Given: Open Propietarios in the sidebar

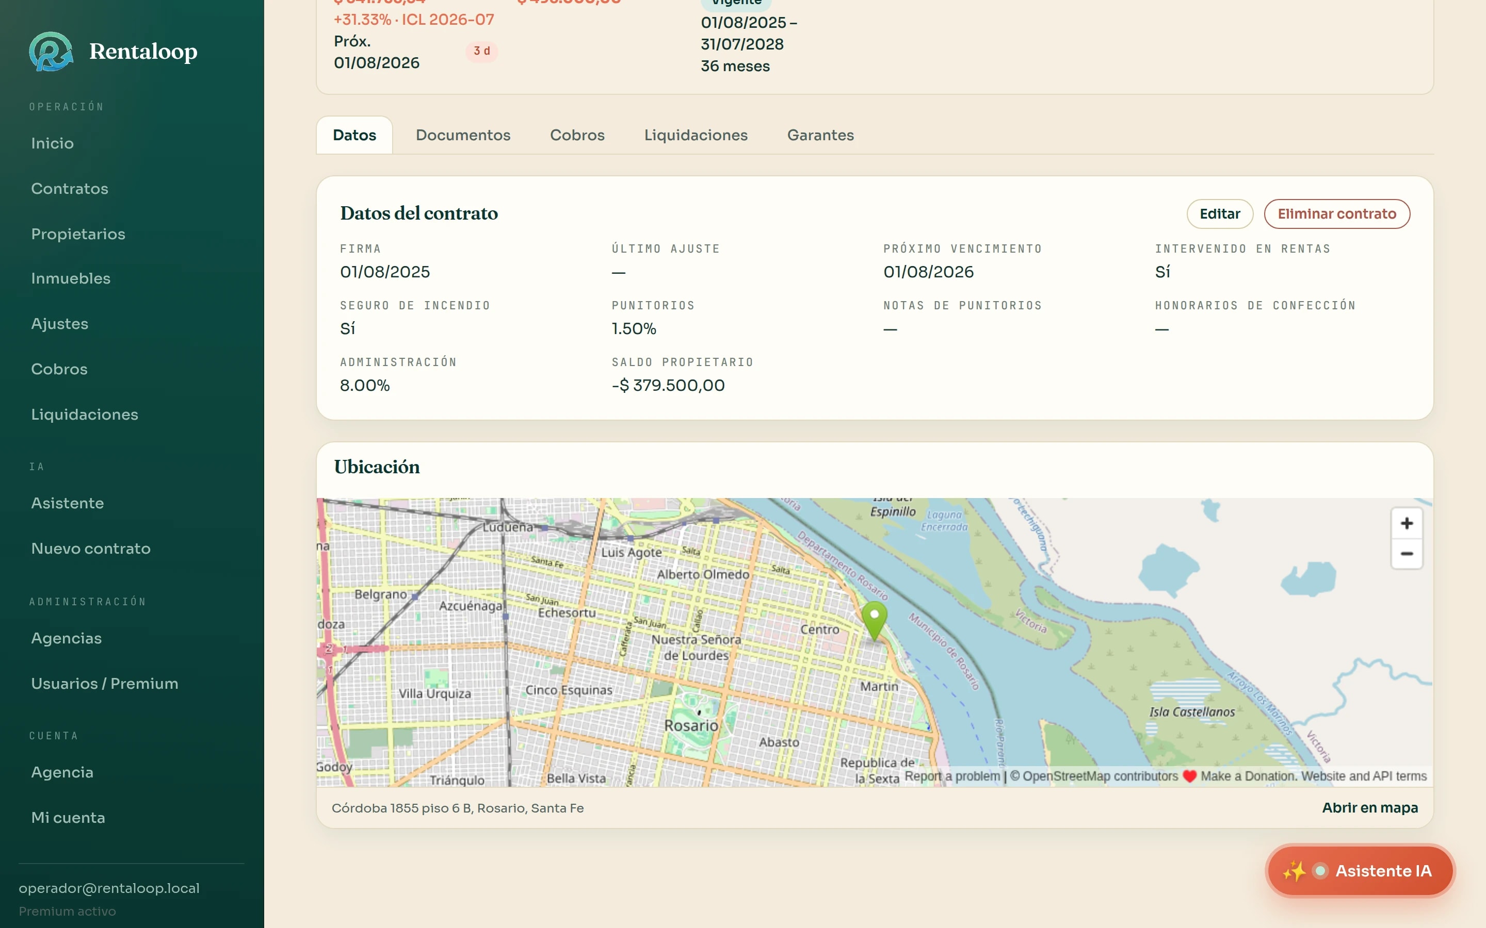Looking at the screenshot, I should coord(78,234).
